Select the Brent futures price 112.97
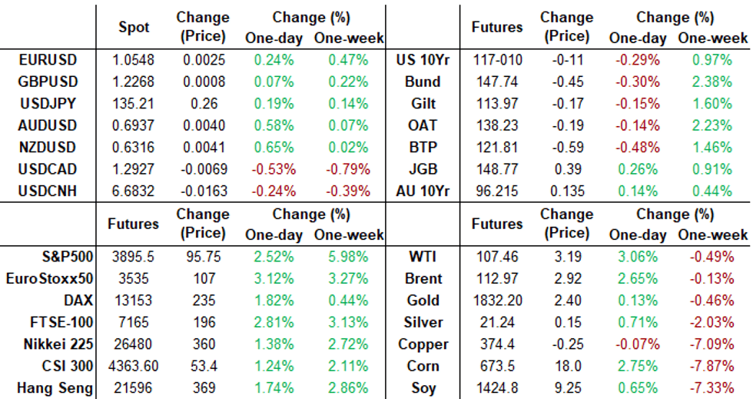 (497, 278)
